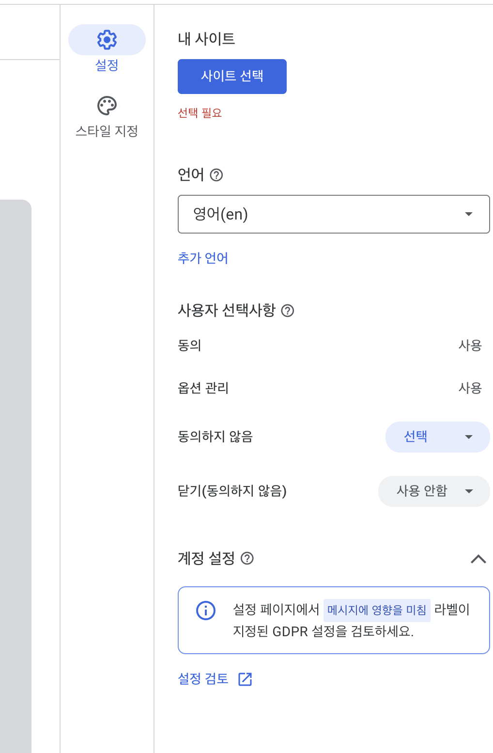Open help icon beside 사용자 선택사항
The image size is (493, 753).
coord(288,311)
